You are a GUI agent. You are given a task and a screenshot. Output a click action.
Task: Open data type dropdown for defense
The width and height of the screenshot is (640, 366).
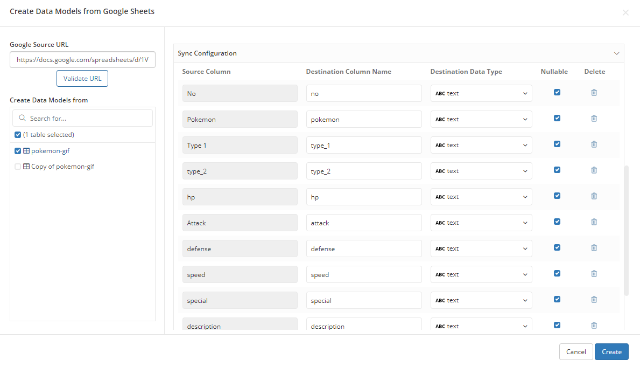481,248
